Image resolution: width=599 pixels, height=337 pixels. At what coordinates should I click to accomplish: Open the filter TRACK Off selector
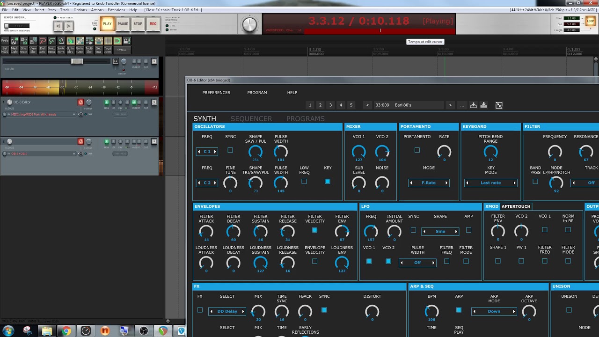coord(585,183)
